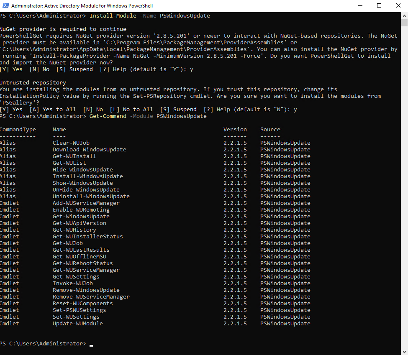Click 'Get-WULastResults' cmdlet name

point(81,250)
